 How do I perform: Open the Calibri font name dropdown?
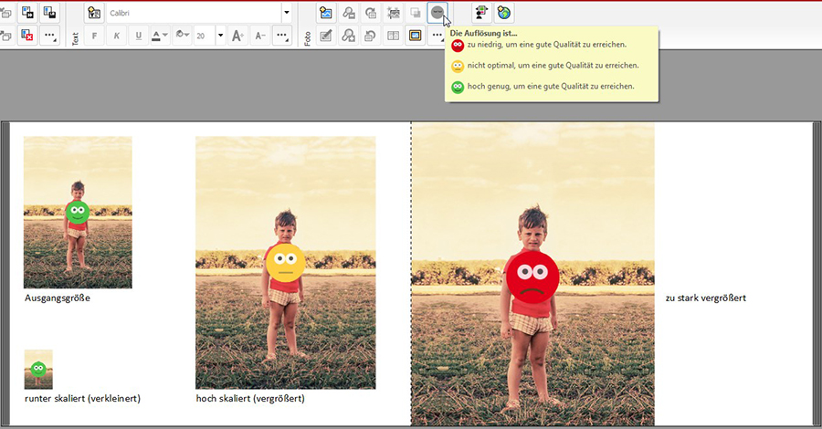point(287,13)
